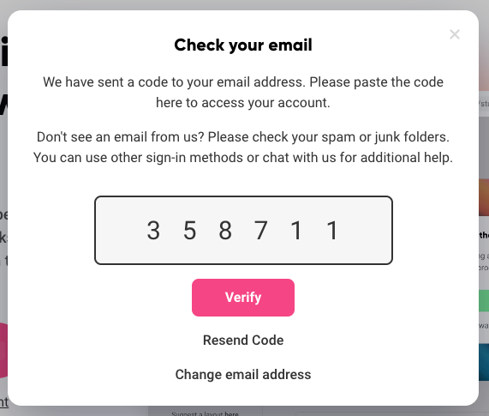This screenshot has width=489, height=416.
Task: Place cursor on digit 7 in code
Action: [x=261, y=231]
